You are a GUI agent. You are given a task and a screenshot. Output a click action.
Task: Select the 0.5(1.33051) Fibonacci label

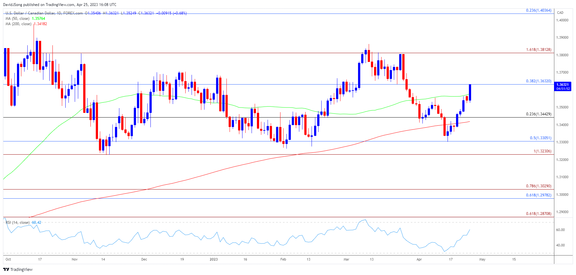click(541, 138)
